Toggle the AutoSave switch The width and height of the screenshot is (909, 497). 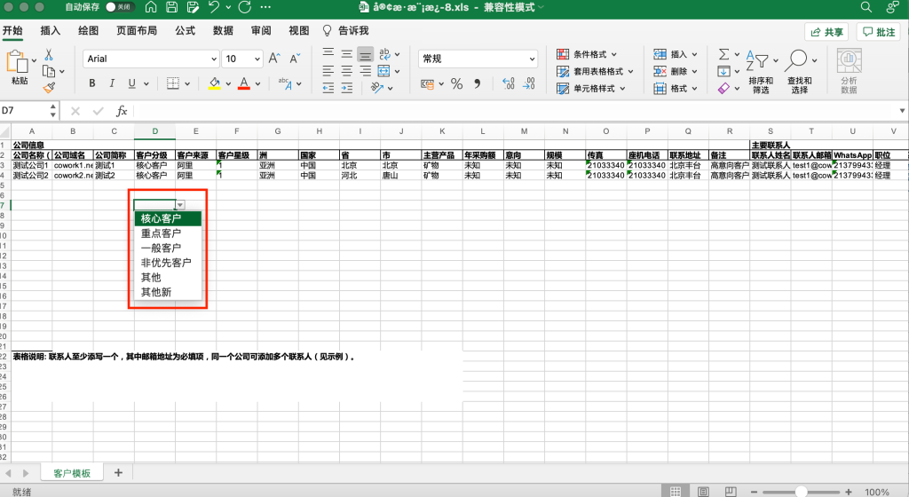pos(118,7)
